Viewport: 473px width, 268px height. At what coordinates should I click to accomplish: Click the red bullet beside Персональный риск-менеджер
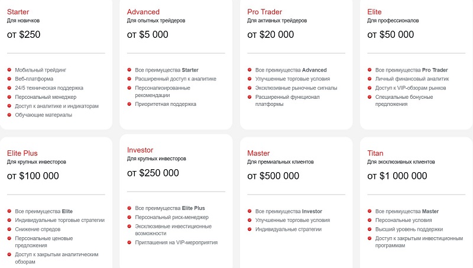[x=129, y=217]
